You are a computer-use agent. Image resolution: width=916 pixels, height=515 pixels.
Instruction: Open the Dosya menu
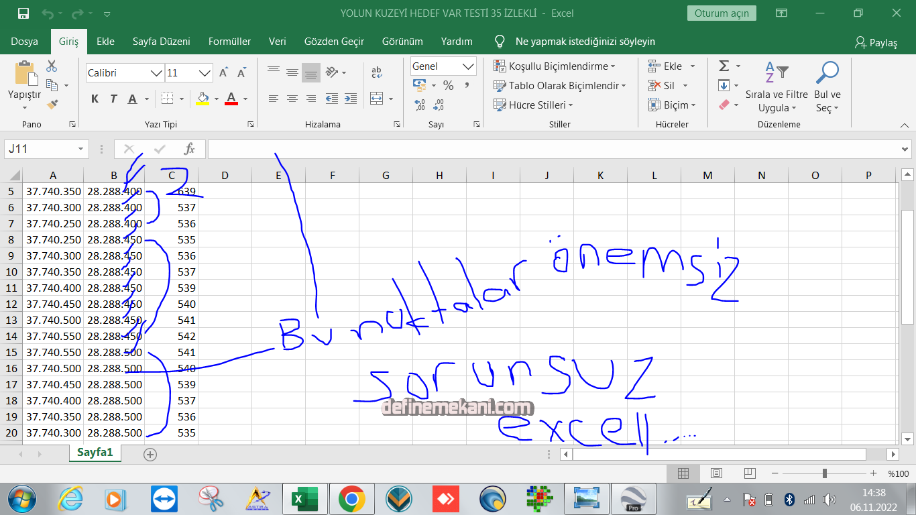click(25, 41)
